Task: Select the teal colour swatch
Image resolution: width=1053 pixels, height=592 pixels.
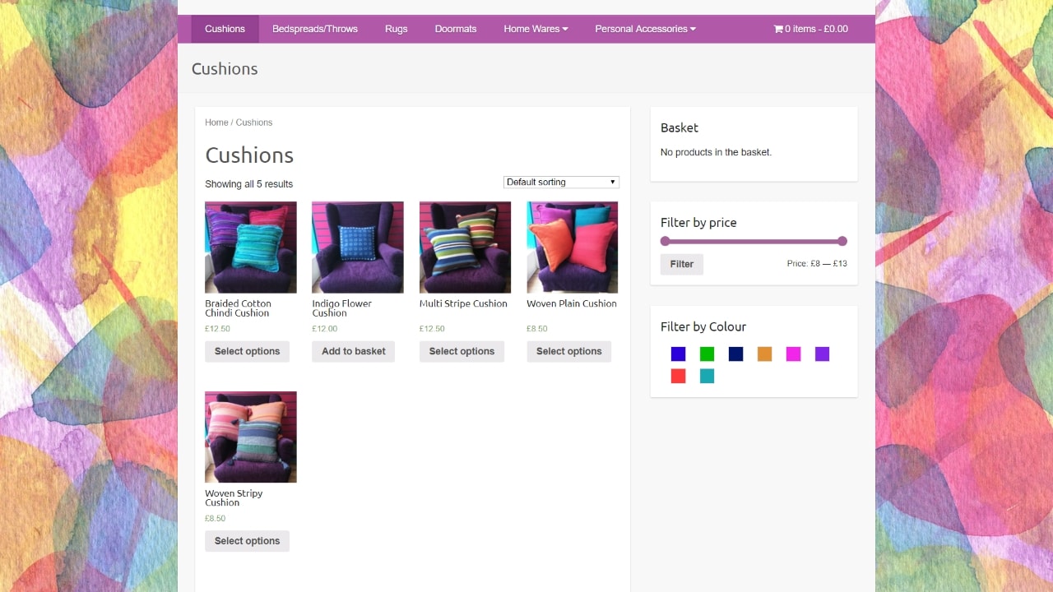Action: (707, 376)
